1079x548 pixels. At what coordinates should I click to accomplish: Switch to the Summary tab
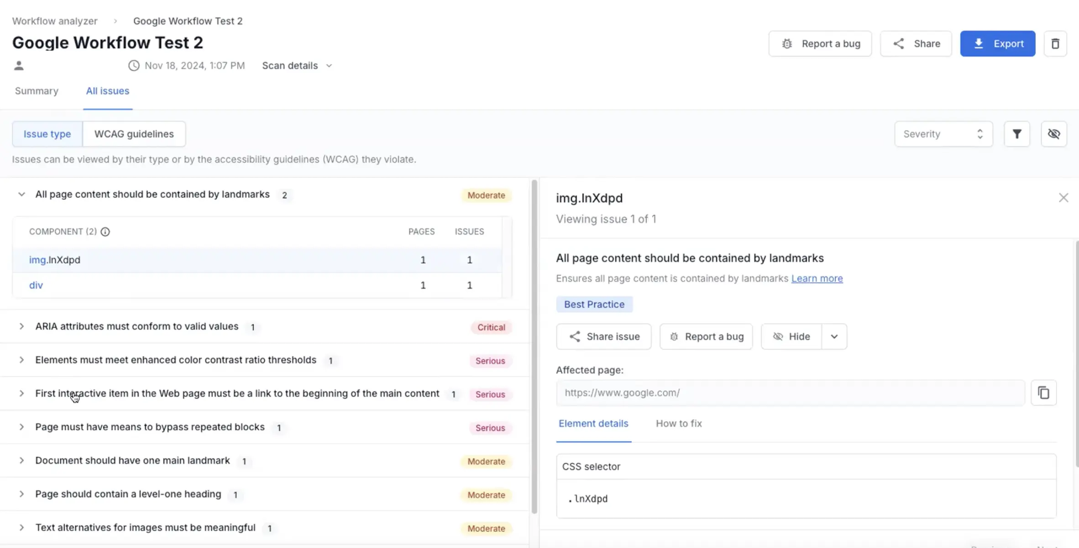(x=37, y=91)
